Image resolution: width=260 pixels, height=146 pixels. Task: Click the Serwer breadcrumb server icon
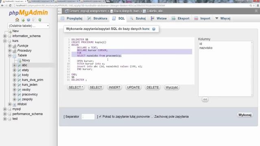[67, 11]
